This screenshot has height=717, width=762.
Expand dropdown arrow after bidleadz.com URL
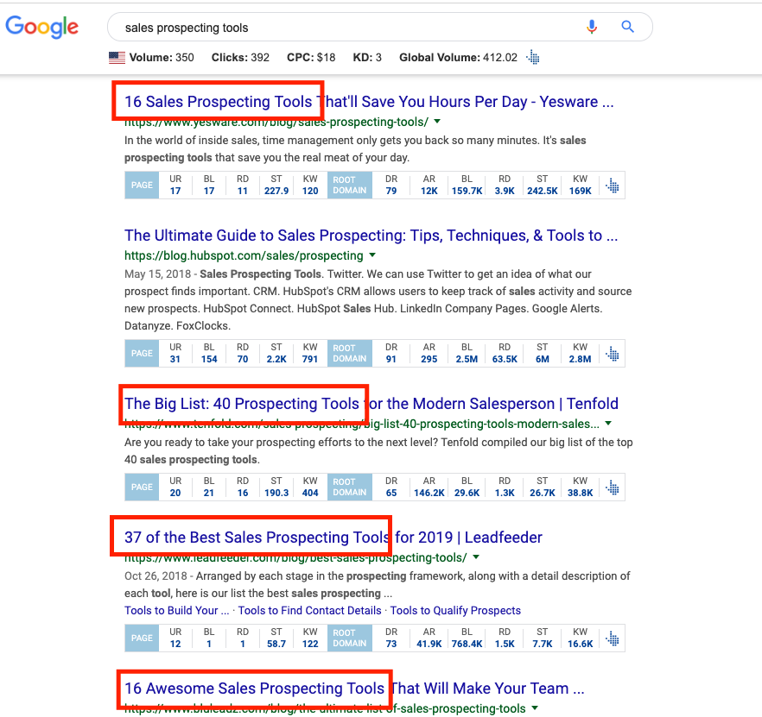tap(535, 708)
